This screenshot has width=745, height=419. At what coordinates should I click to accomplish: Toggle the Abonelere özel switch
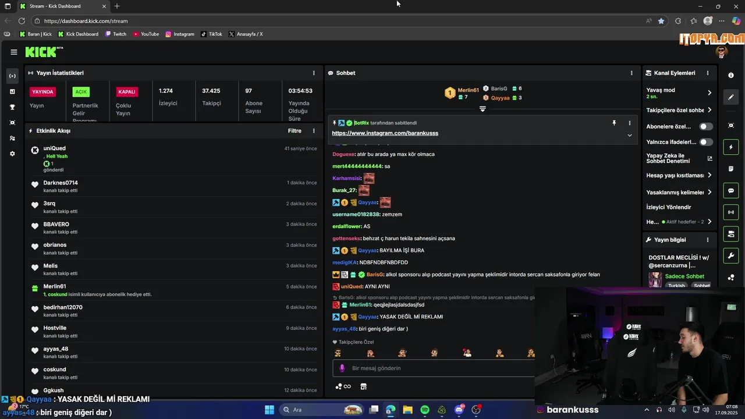706,126
